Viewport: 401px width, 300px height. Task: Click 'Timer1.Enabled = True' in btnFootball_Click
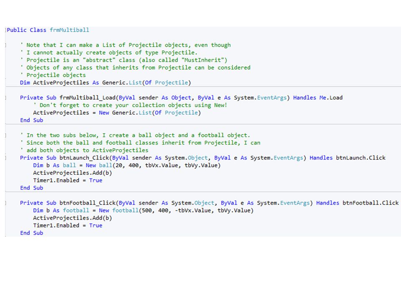click(68, 225)
